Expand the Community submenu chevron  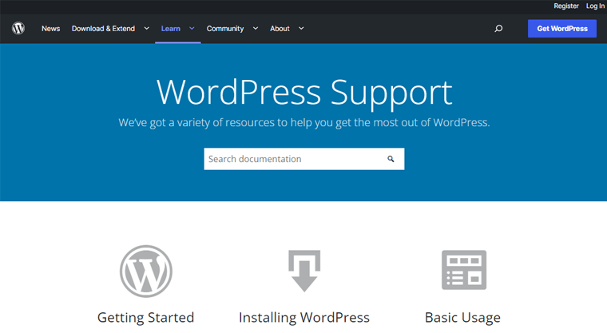256,29
